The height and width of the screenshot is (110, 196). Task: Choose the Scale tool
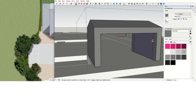(x=87, y=4)
